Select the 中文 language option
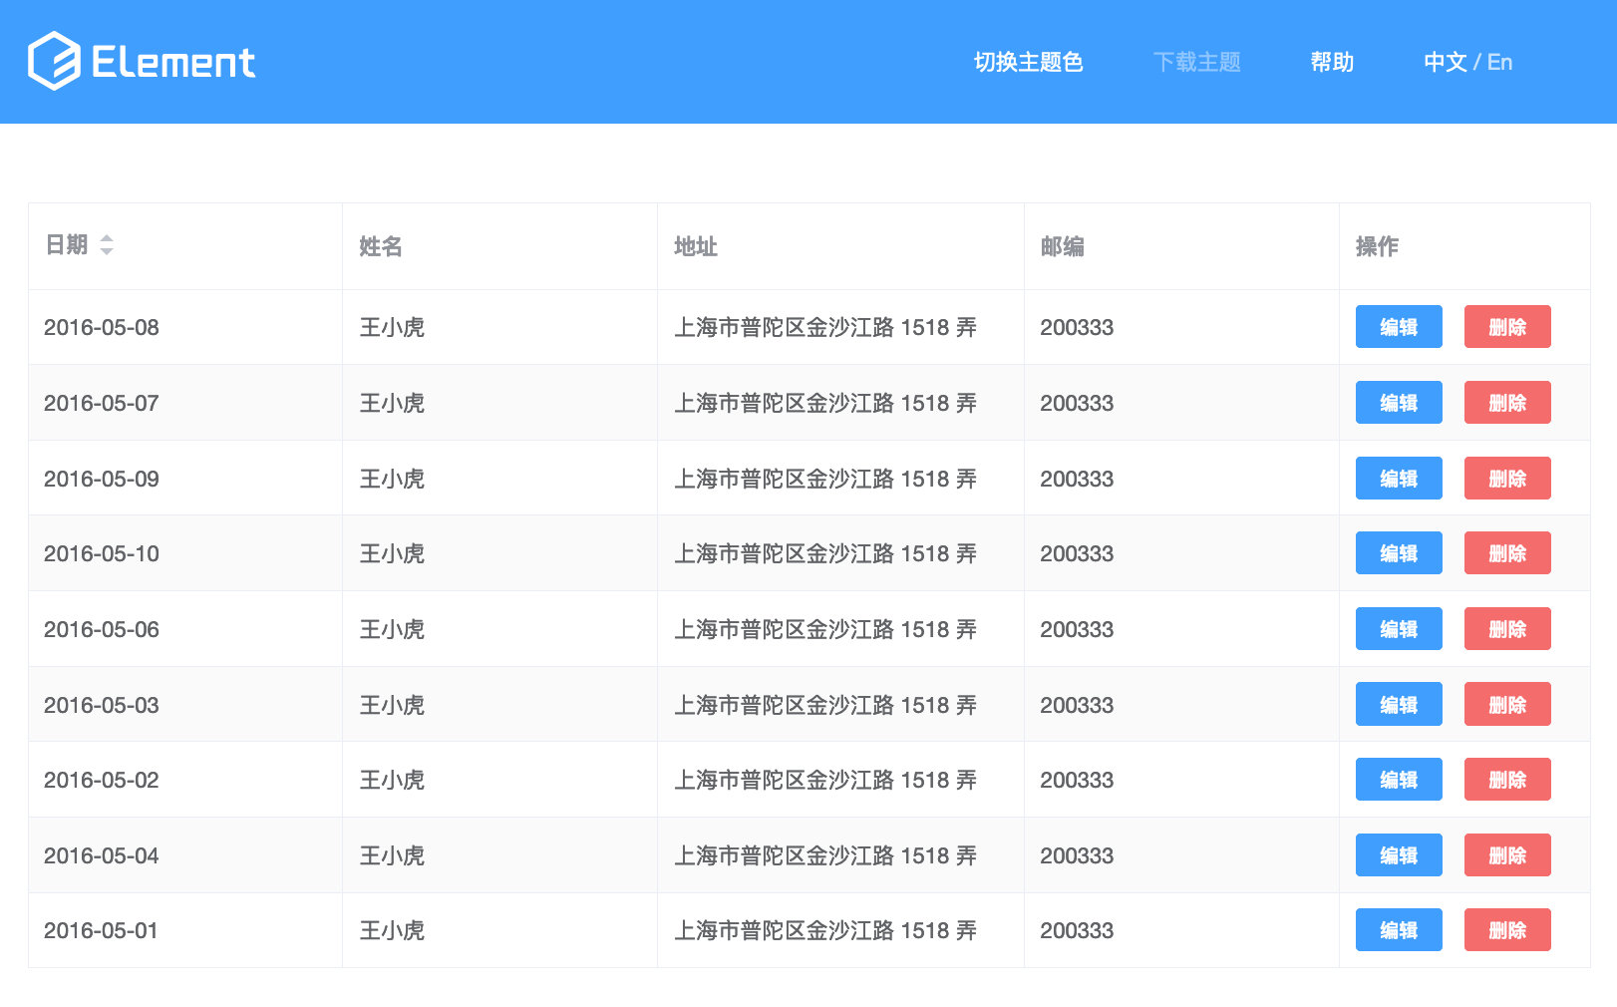 click(1445, 62)
